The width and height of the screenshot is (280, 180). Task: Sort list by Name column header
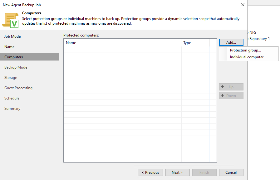(x=122, y=43)
